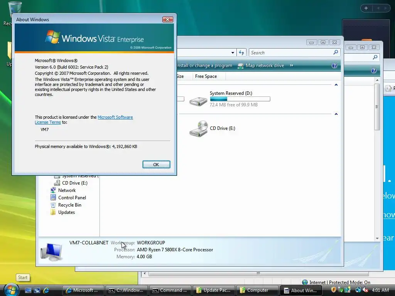Switch to the Computer taskbar button
This screenshot has width=395, height=296.
coord(257,290)
